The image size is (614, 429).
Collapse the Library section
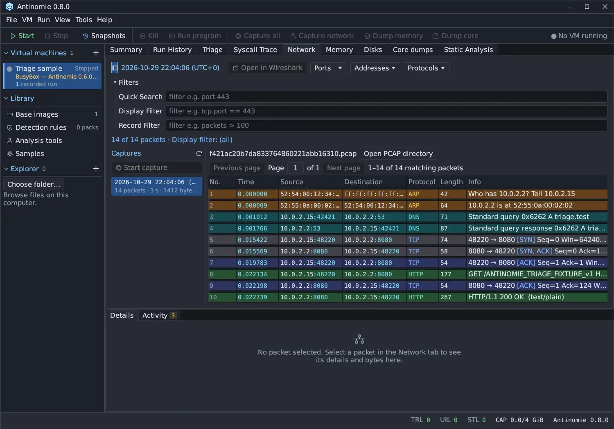click(6, 98)
